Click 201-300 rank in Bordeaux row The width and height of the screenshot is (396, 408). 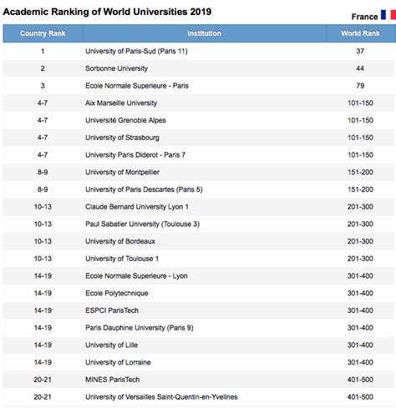360,241
